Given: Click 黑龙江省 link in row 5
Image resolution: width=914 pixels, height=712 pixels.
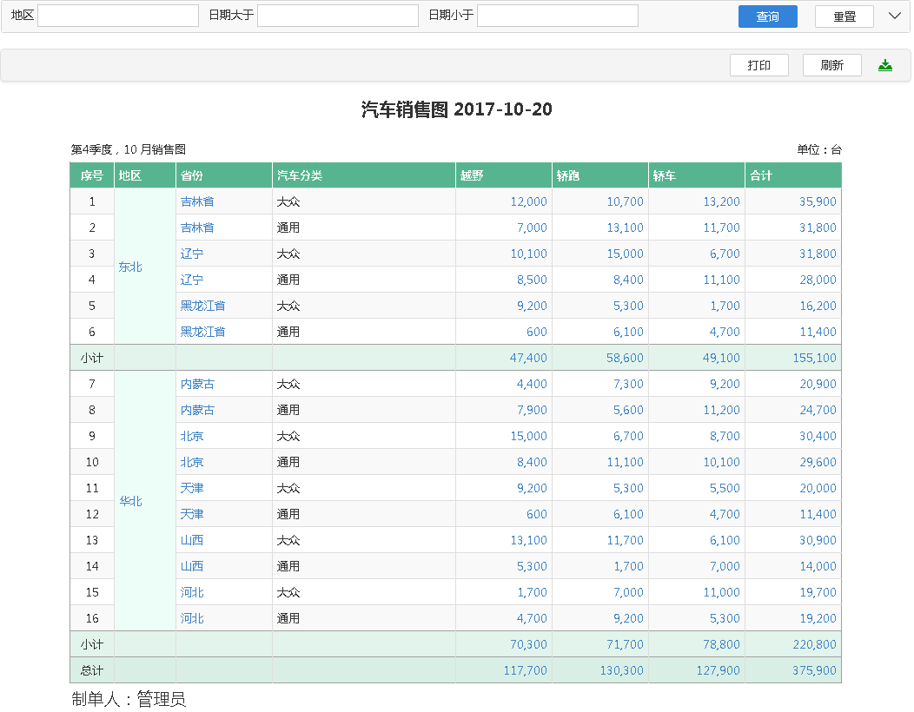Looking at the screenshot, I should coord(202,306).
